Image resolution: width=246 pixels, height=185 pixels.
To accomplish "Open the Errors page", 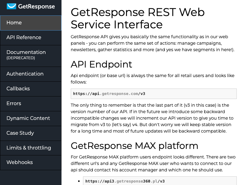I will (x=31, y=104).
